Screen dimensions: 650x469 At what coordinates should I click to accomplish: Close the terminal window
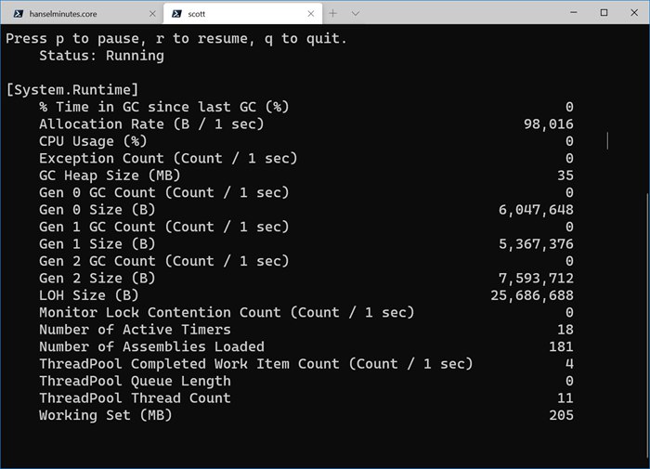pos(634,12)
